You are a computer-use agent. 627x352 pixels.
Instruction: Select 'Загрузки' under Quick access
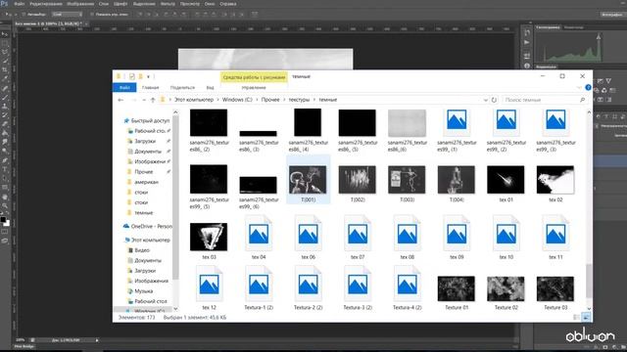(145, 141)
